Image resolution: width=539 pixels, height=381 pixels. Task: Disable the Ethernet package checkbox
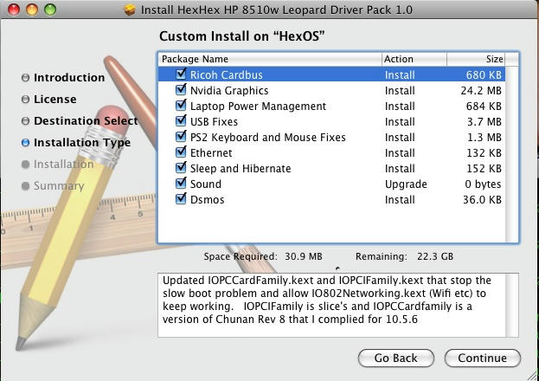tap(181, 152)
